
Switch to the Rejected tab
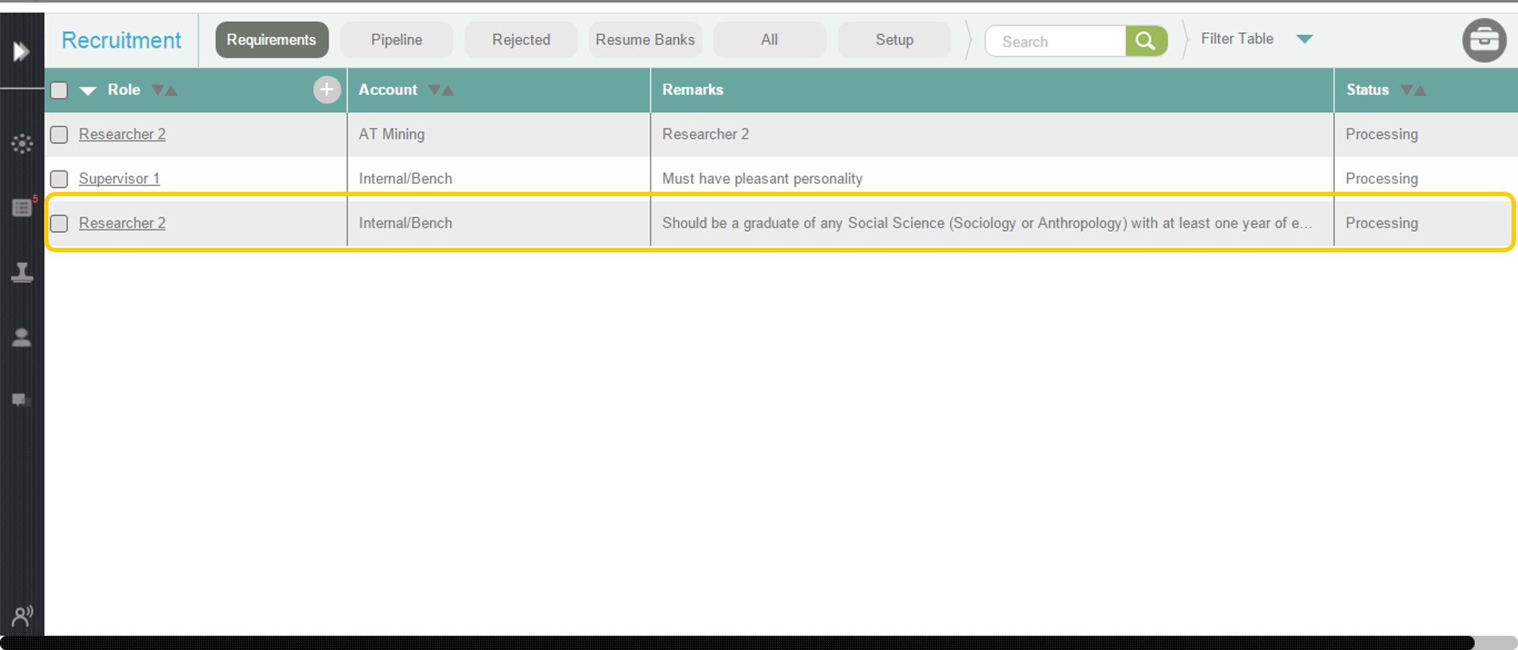tap(521, 40)
